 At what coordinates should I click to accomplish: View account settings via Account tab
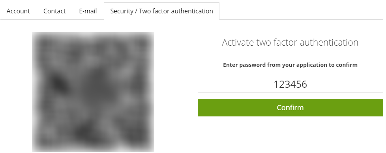pyautogui.click(x=18, y=11)
